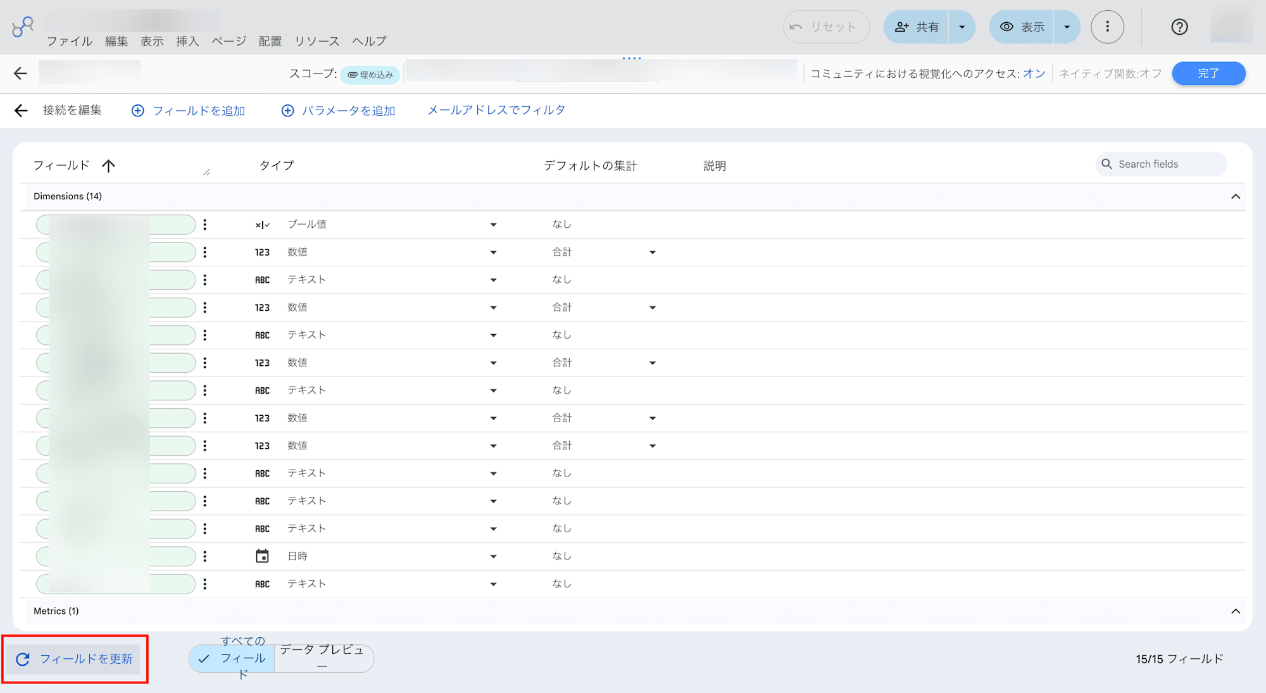
Task: Click the back arrow beside 接続を編集
Action: pos(21,111)
